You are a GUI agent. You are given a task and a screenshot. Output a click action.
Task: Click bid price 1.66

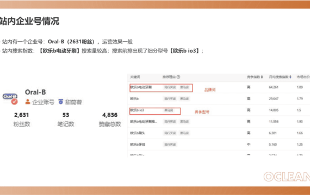(300, 133)
